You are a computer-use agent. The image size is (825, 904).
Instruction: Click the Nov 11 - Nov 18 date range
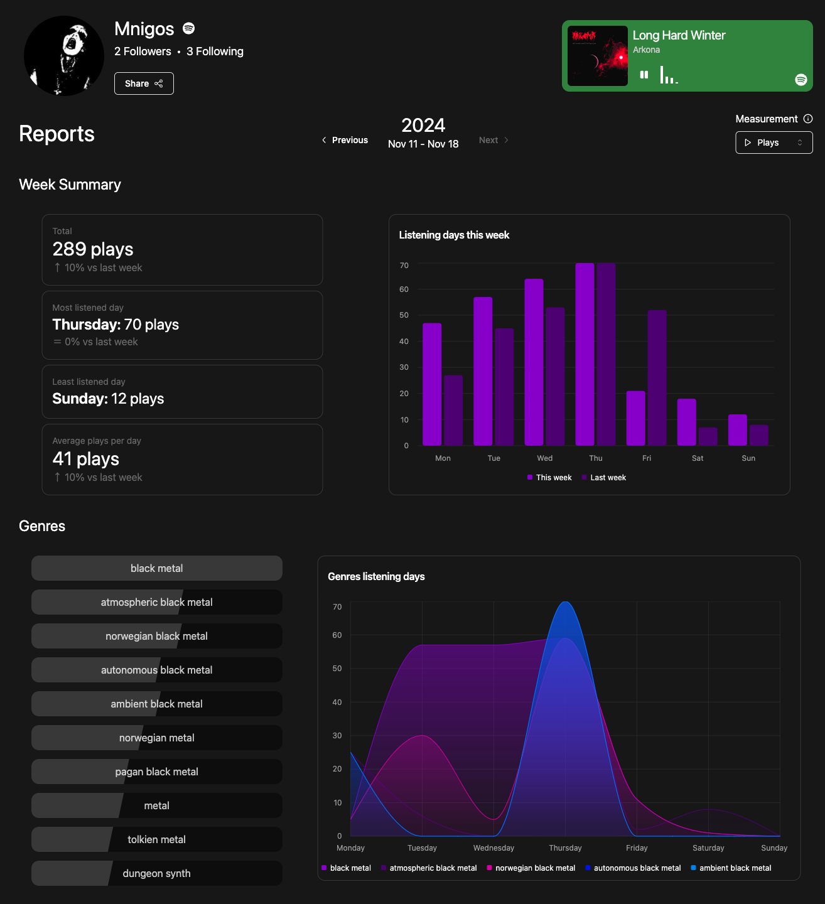(x=423, y=144)
